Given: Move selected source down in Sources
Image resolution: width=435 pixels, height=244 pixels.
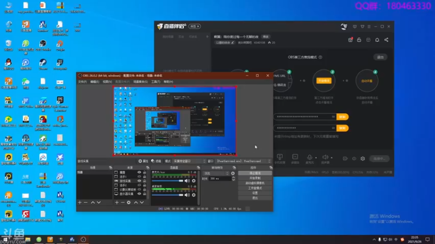Looking at the screenshot, I should (142, 202).
